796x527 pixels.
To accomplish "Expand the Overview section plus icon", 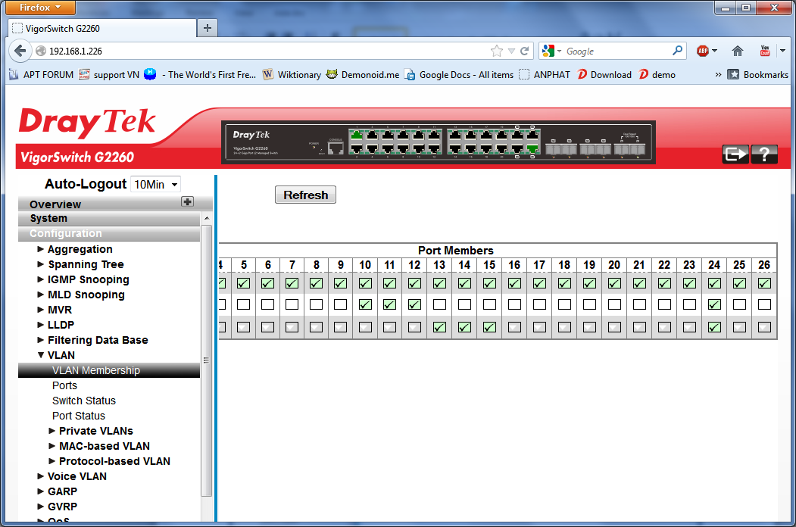I will (187, 201).
